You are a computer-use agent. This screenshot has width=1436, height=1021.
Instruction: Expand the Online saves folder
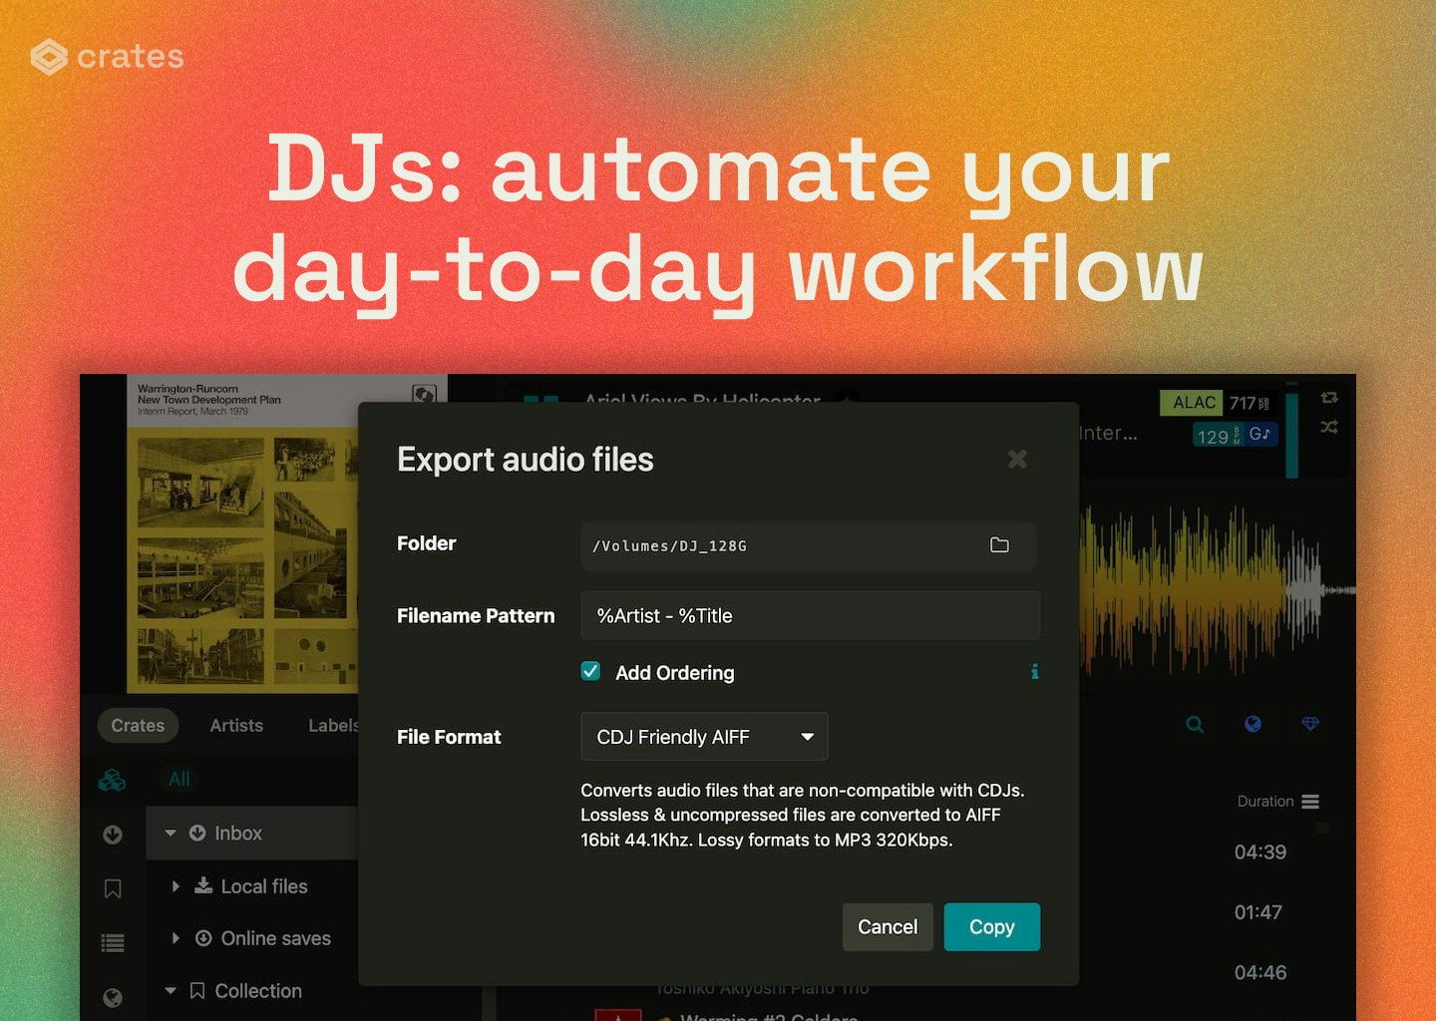click(x=176, y=938)
